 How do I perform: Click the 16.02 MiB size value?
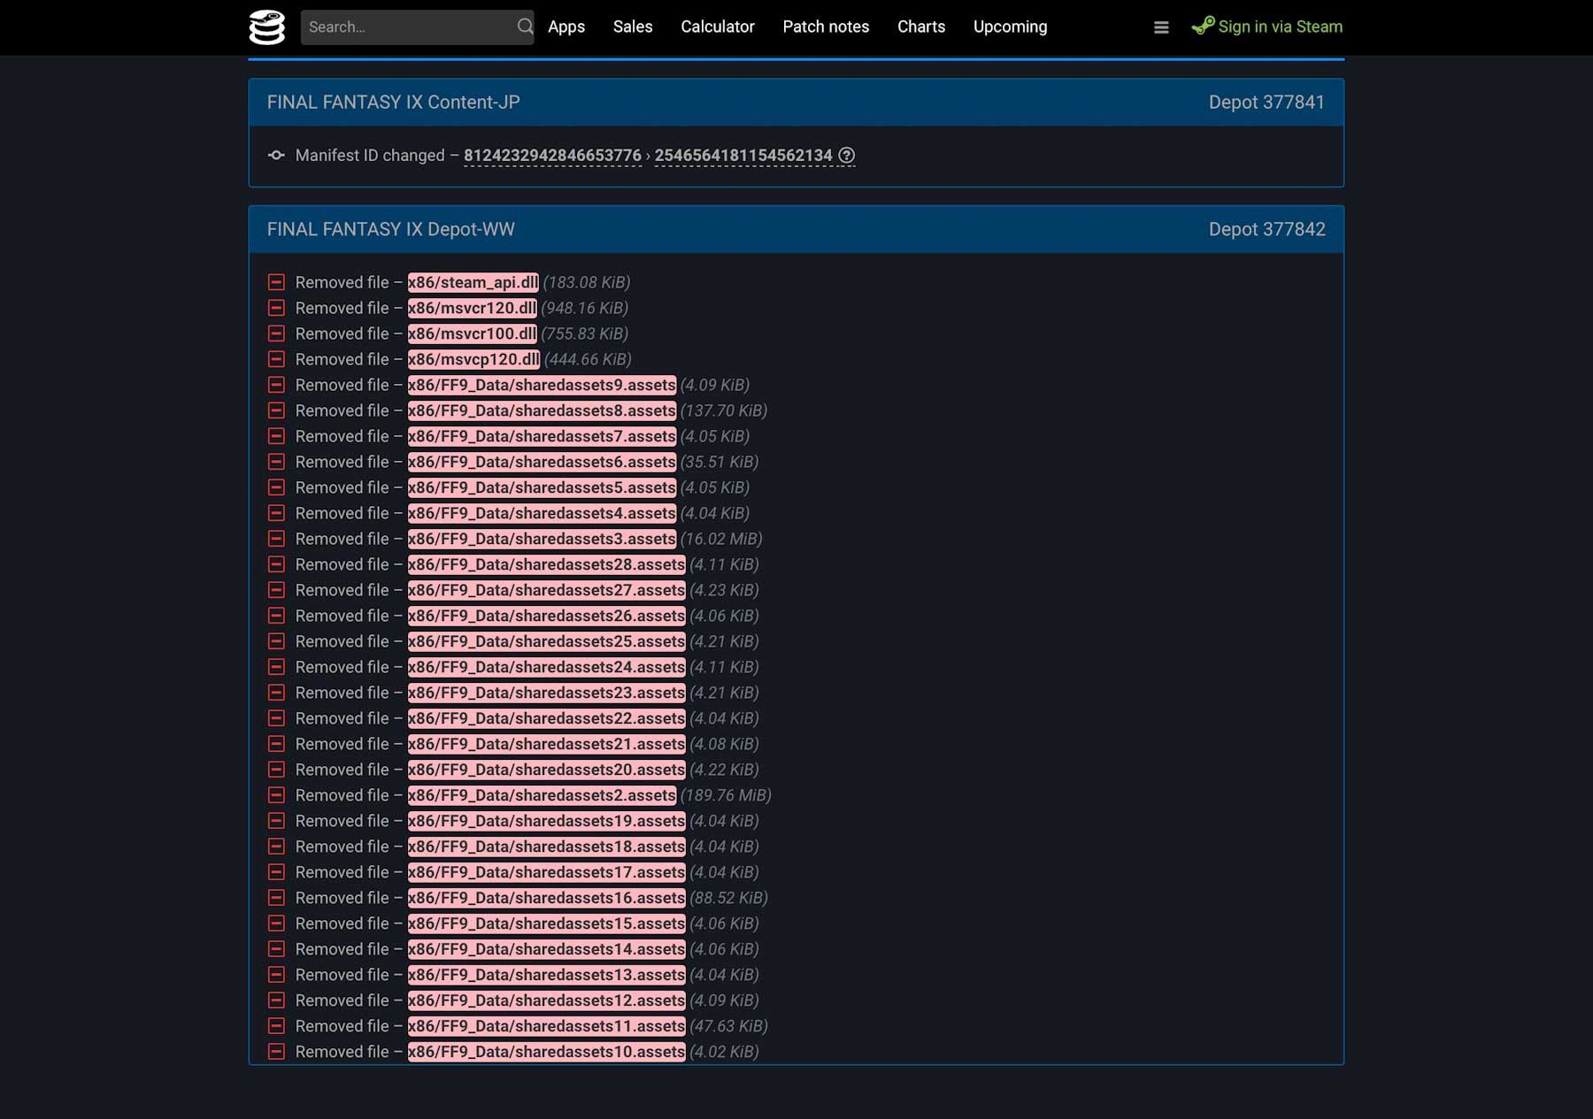721,539
